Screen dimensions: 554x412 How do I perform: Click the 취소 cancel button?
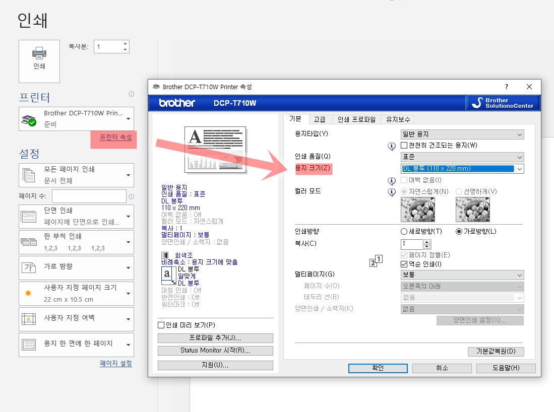[x=442, y=368]
